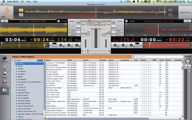Screen dimensions: 192x120
Task: Open the Info panel in the sidebar
Action: [x=5, y=67]
